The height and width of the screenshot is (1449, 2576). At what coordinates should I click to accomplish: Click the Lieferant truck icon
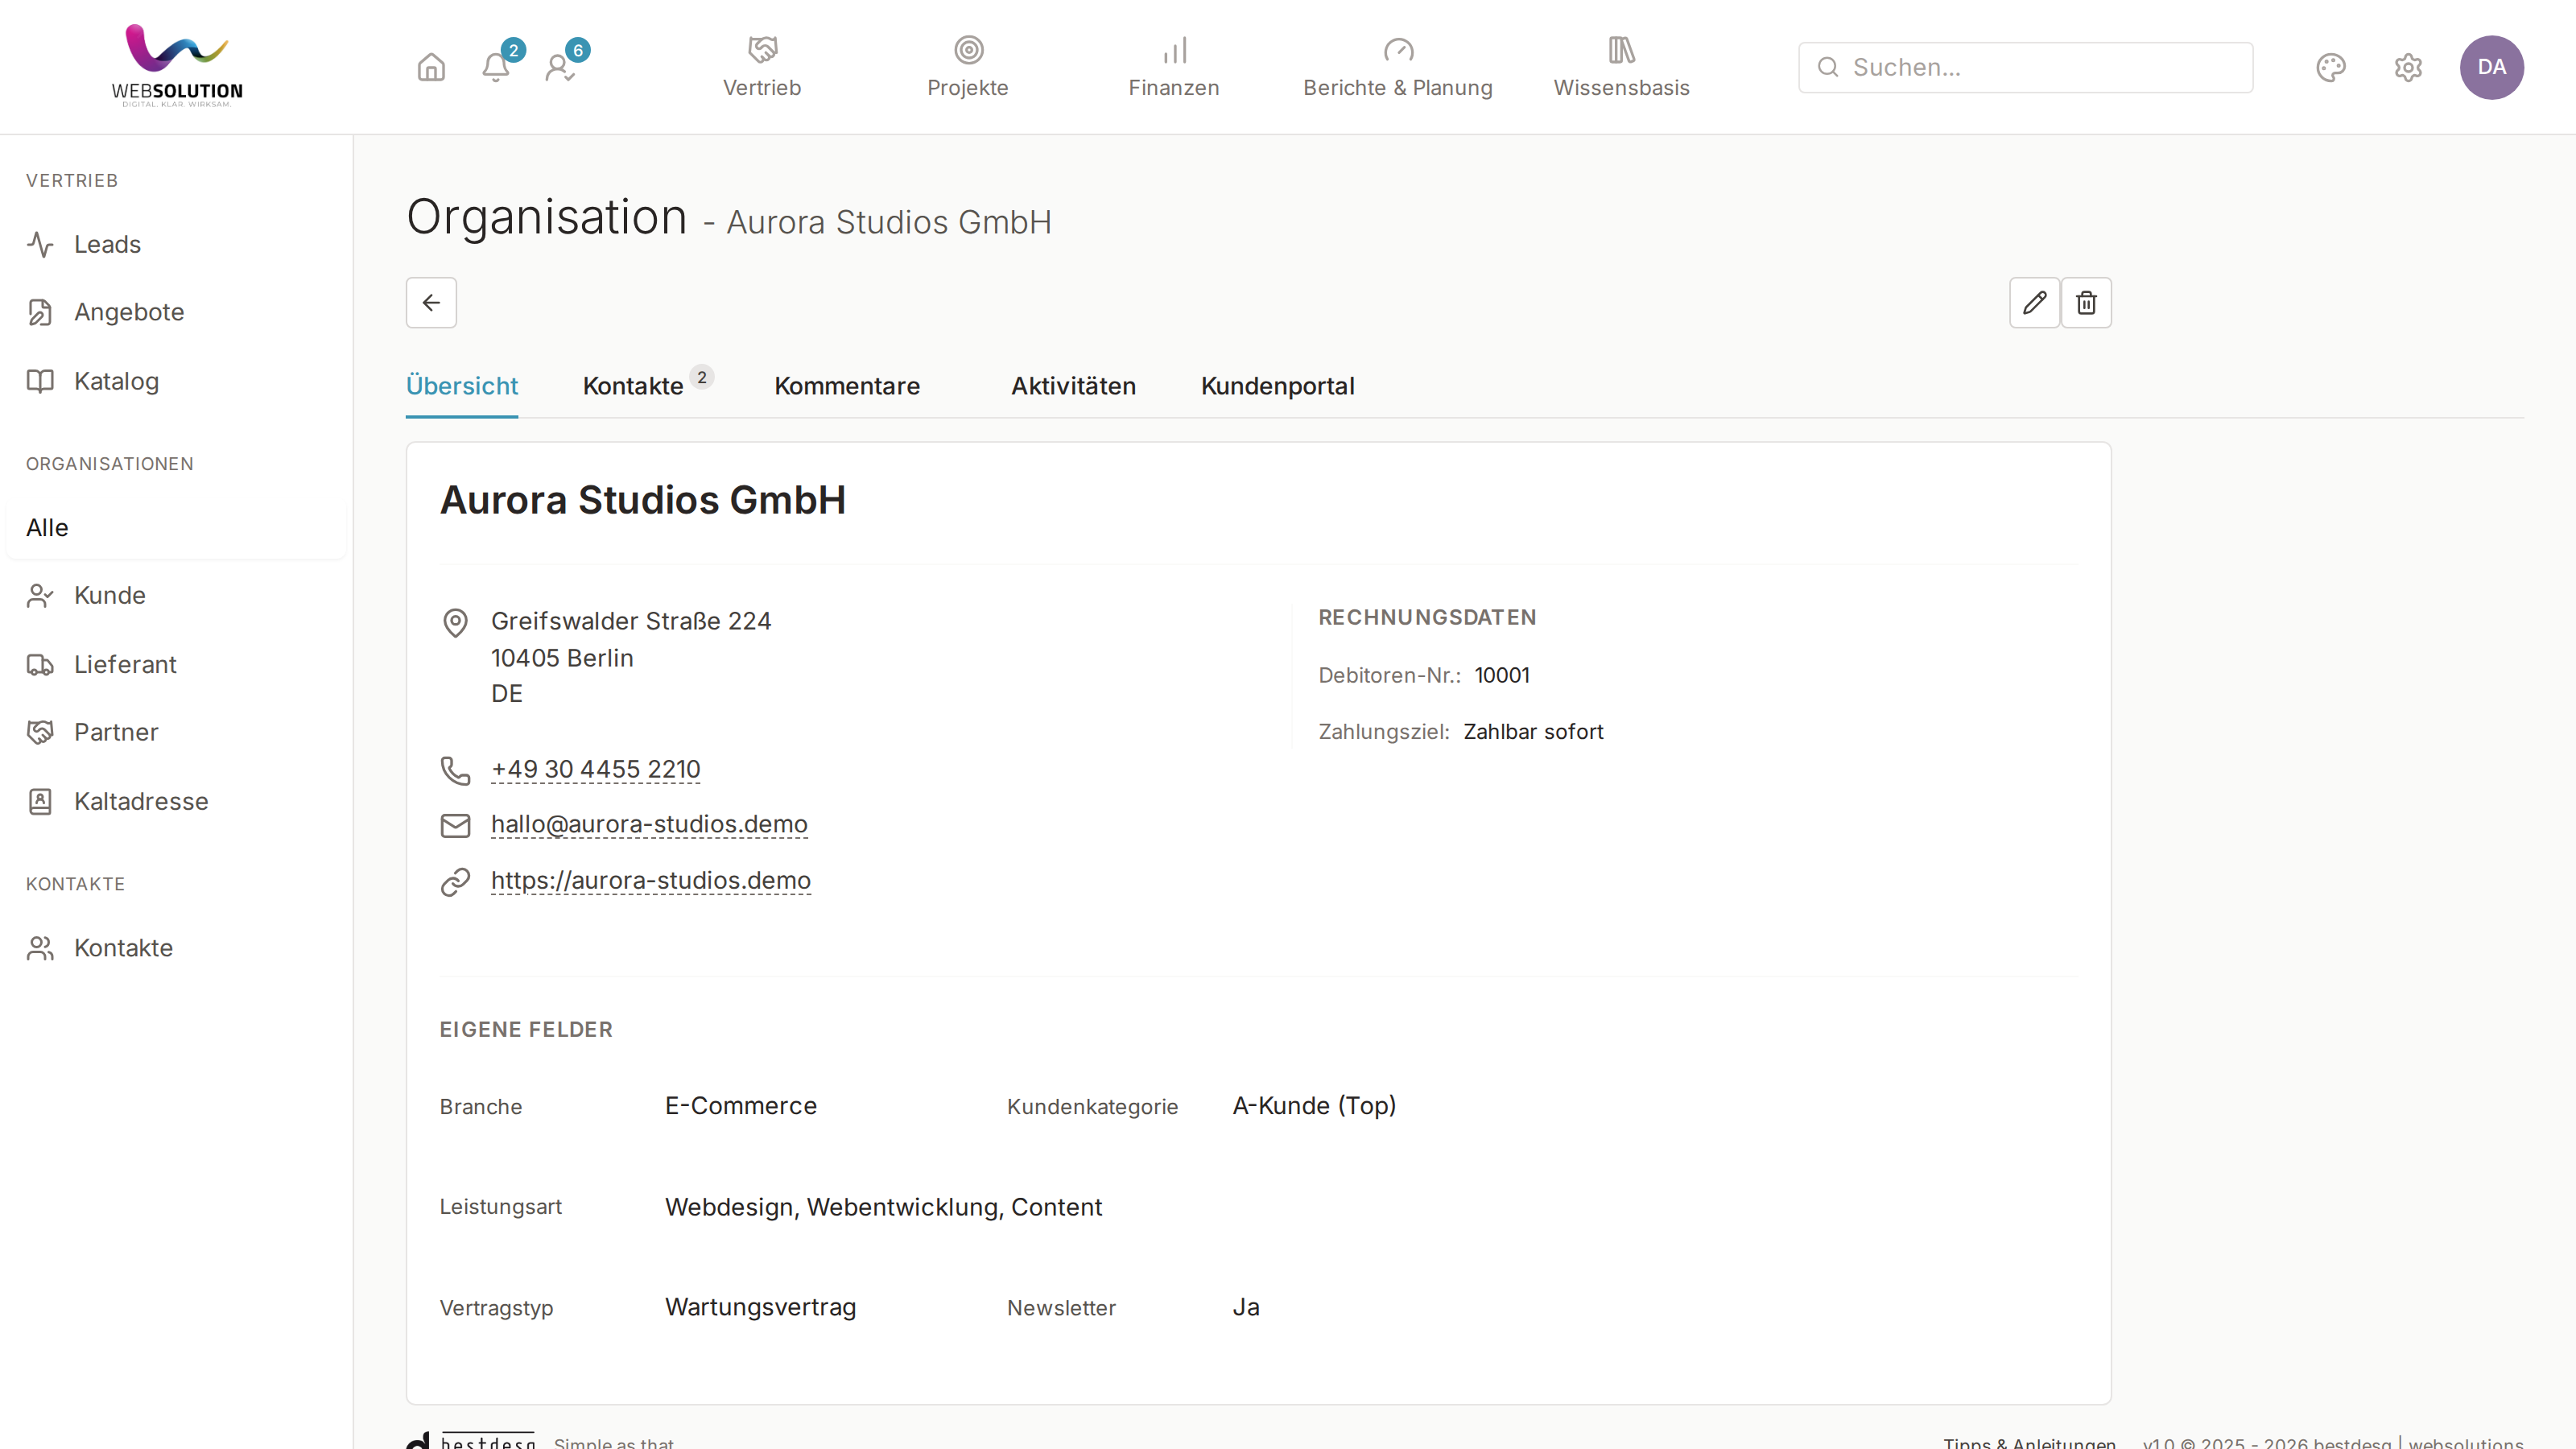tap(40, 664)
